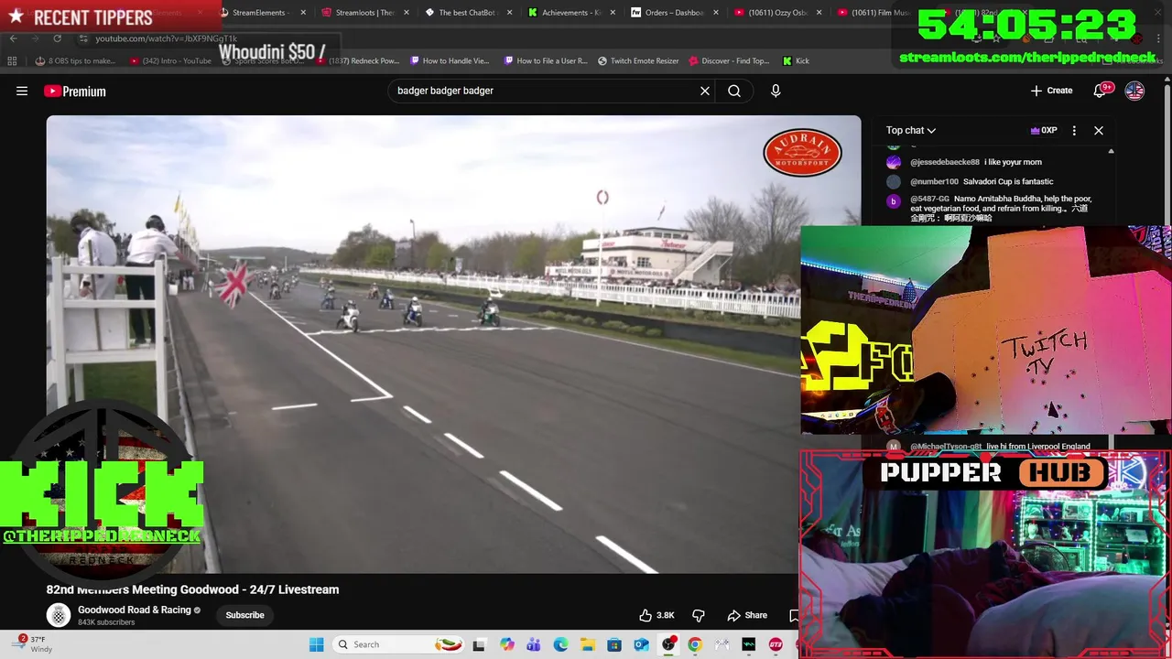The height and width of the screenshot is (659, 1172).
Task: Close The best ChatBot tab
Action: [509, 13]
